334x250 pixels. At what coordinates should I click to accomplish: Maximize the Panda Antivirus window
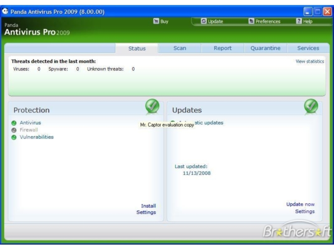click(x=318, y=12)
